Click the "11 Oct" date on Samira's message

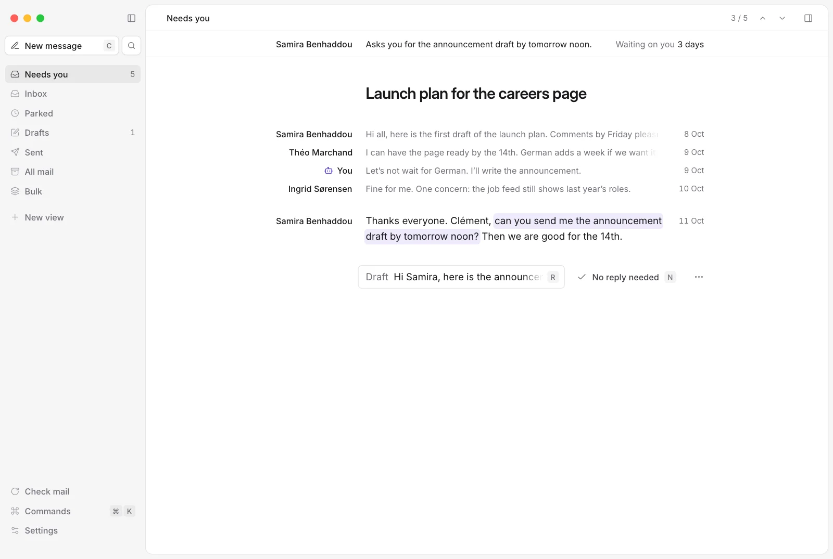691,221
